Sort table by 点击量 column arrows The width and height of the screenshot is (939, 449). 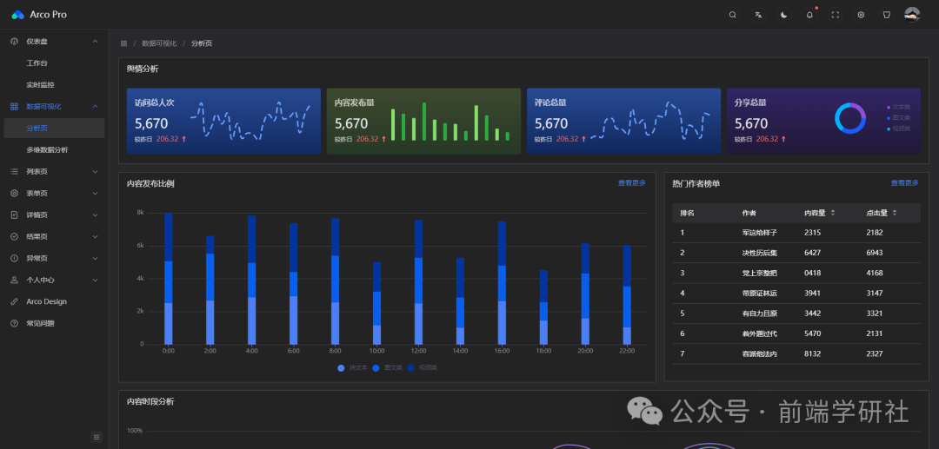895,213
